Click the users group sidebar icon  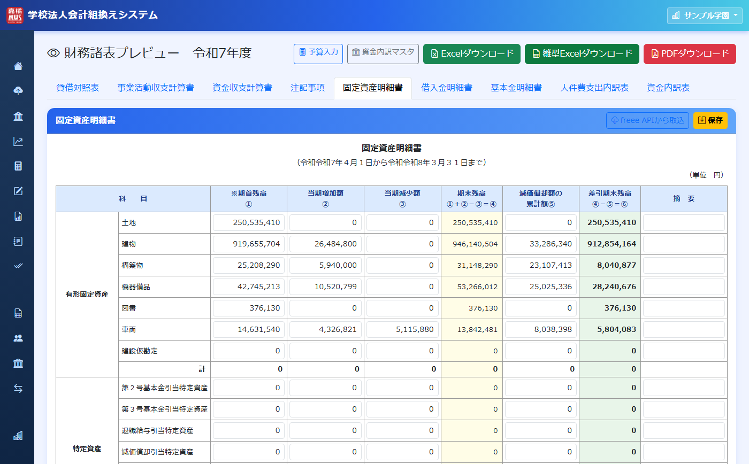click(18, 338)
